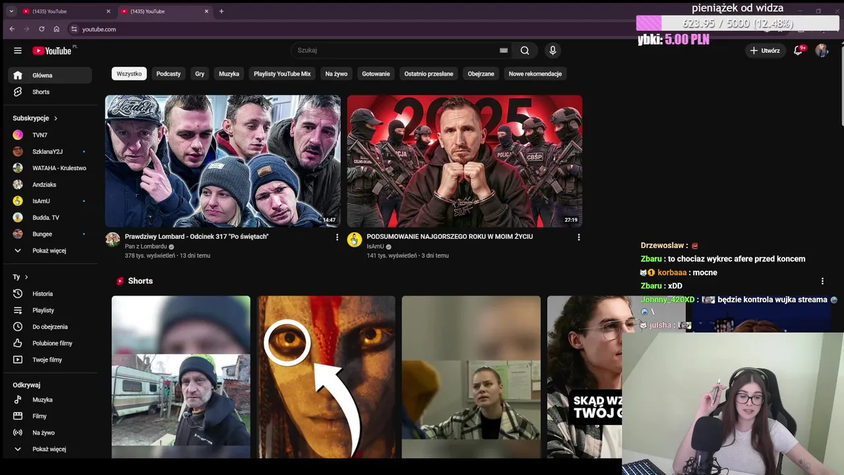Close the first YouTube browser tab
The image size is (844, 475).
[109, 11]
